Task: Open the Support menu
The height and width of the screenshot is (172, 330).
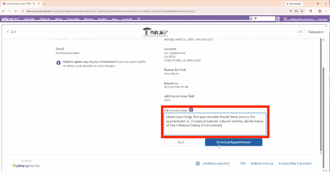Action: point(127,19)
